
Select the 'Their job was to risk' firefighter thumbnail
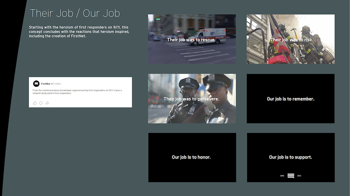(291, 39)
